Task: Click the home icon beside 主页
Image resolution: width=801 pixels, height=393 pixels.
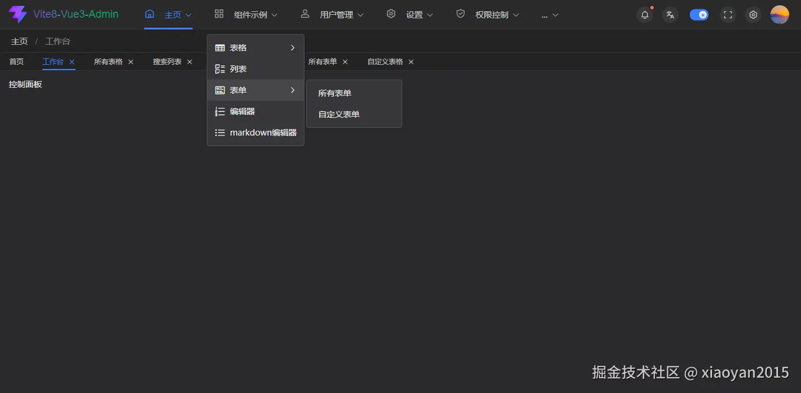Action: tap(150, 14)
